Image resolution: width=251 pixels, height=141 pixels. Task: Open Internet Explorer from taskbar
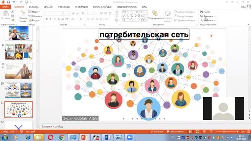coord(28,137)
